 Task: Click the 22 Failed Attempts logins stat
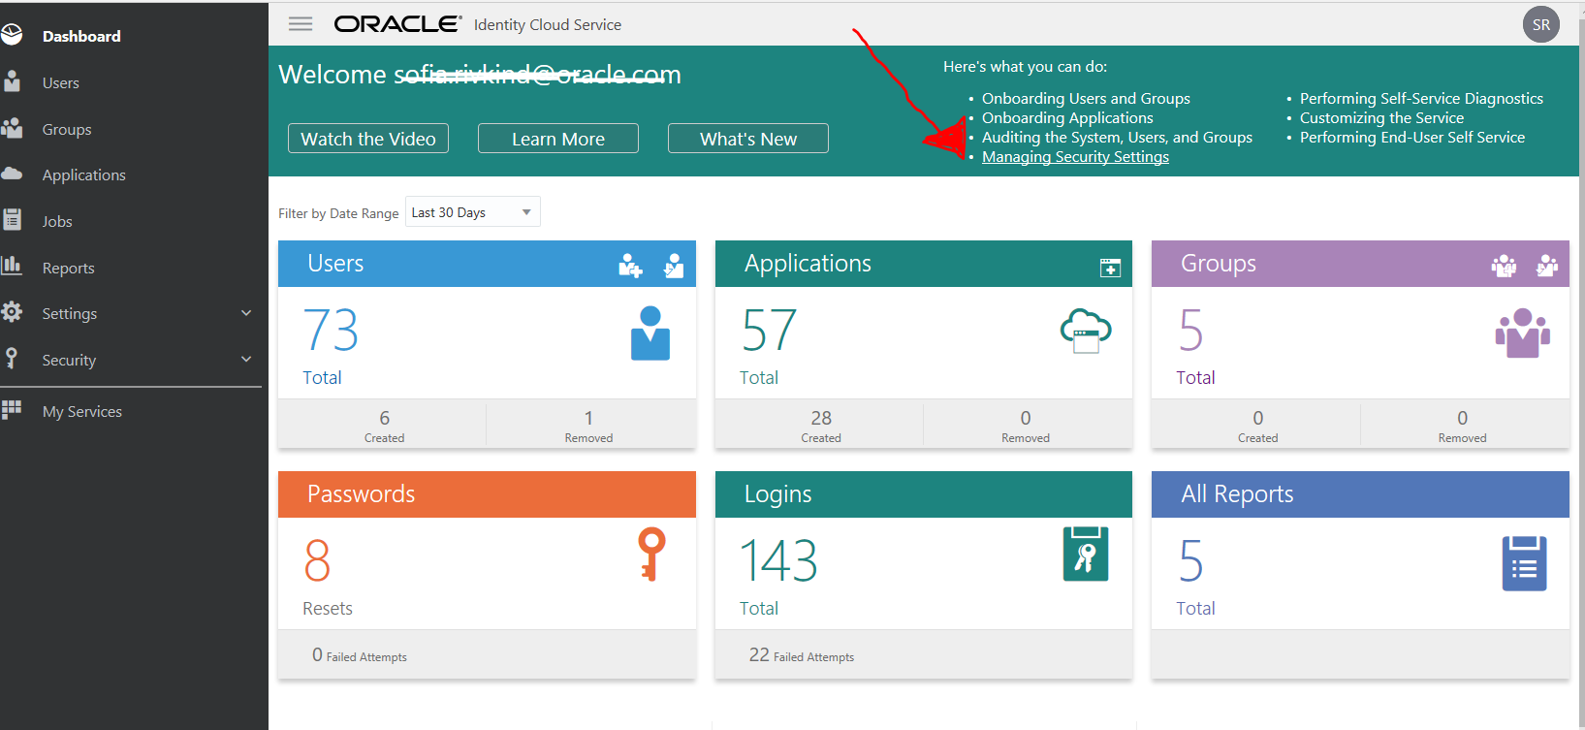point(801,655)
